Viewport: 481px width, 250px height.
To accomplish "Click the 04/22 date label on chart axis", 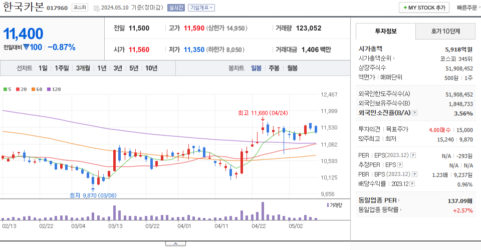I will tap(259, 226).
